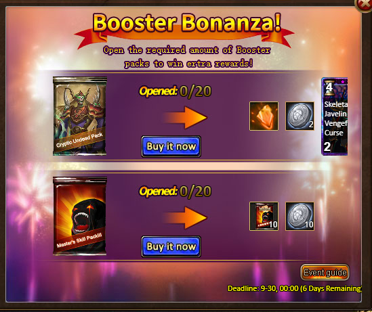Click the Deadline 9-30 remaining time text
Screen dimensions: 372x312
coord(295,288)
